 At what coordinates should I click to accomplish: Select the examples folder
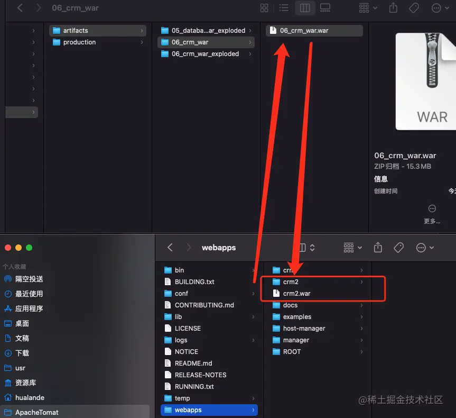point(318,317)
